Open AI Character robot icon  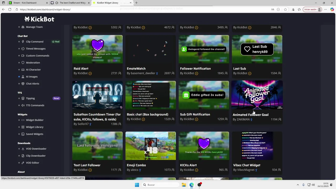(23, 70)
